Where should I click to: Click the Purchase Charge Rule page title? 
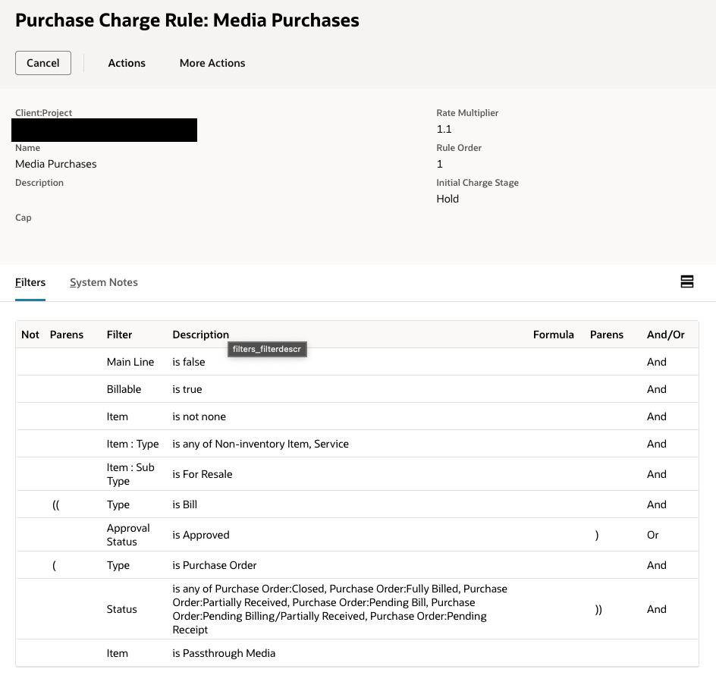pos(187,20)
